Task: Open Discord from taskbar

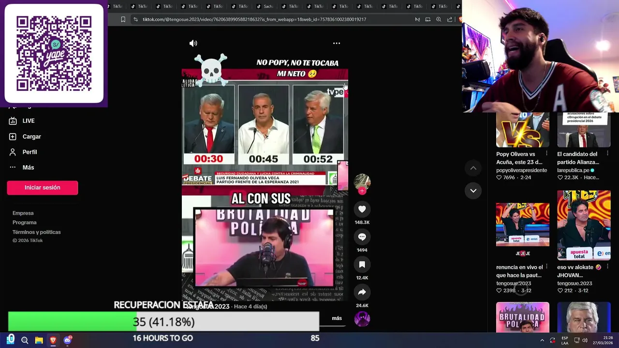Action: 67,340
